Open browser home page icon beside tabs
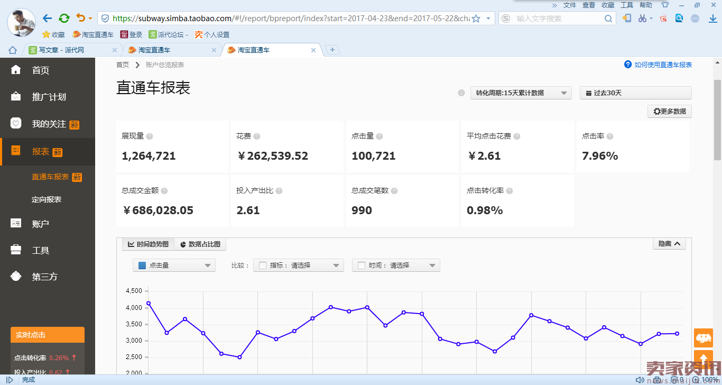This screenshot has width=722, height=385. pyautogui.click(x=13, y=50)
